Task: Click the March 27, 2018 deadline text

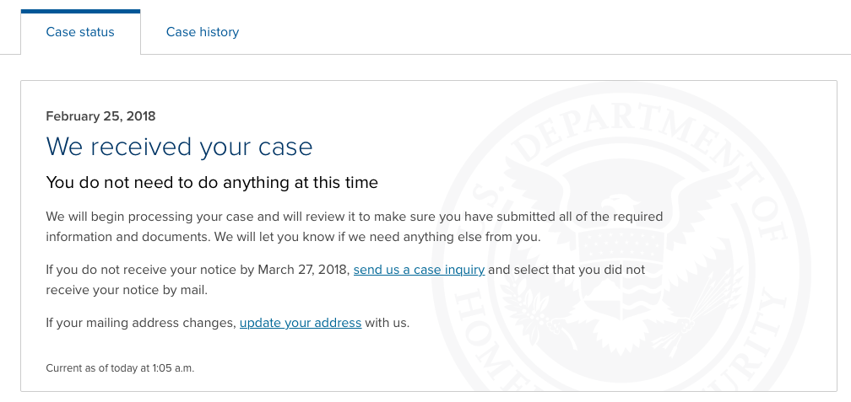Action: tap(303, 270)
